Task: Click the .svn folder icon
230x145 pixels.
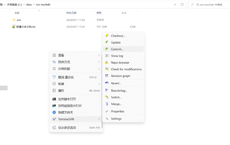Action: click(x=14, y=20)
